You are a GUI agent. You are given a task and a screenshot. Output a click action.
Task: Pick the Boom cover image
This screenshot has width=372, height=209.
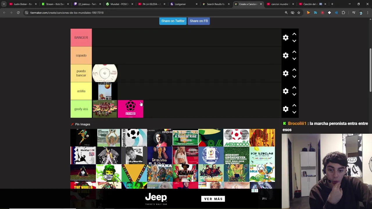coord(185,155)
